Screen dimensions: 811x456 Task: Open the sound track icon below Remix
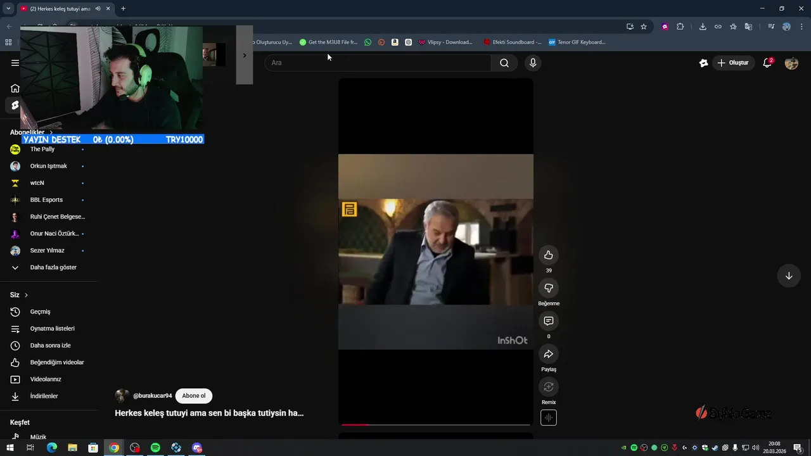click(x=549, y=418)
